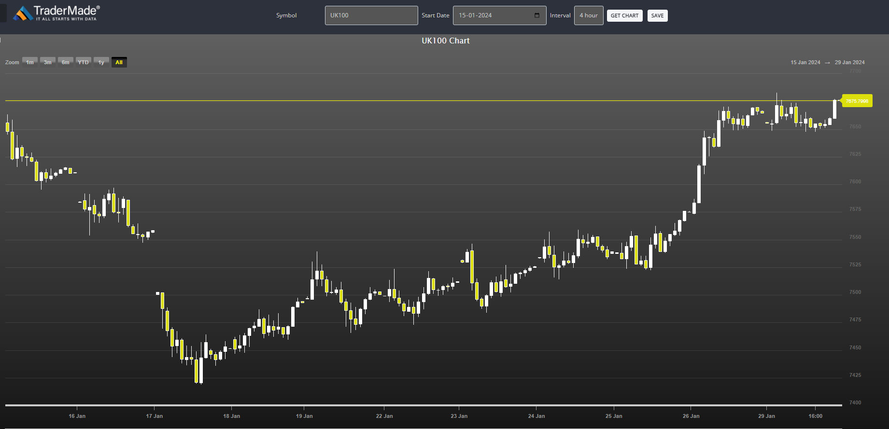889x429 pixels.
Task: Open the Start Date calendar picker icon
Action: pyautogui.click(x=537, y=15)
